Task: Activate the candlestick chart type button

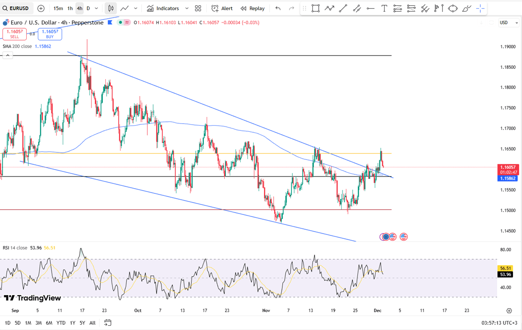Action: tap(111, 8)
